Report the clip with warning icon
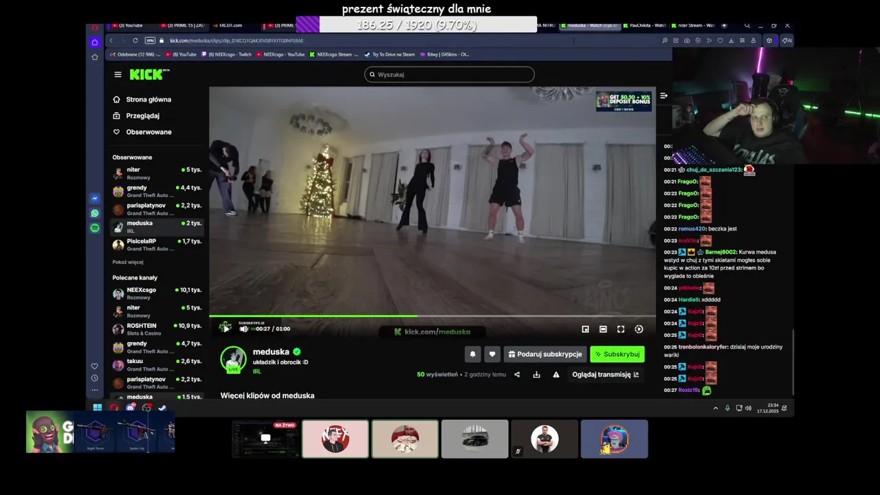This screenshot has height=495, width=880. pyautogui.click(x=556, y=375)
